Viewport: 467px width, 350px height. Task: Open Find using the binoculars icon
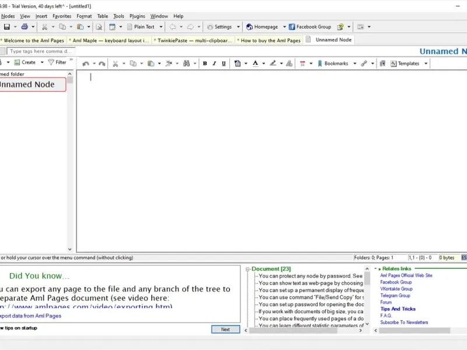click(x=186, y=63)
